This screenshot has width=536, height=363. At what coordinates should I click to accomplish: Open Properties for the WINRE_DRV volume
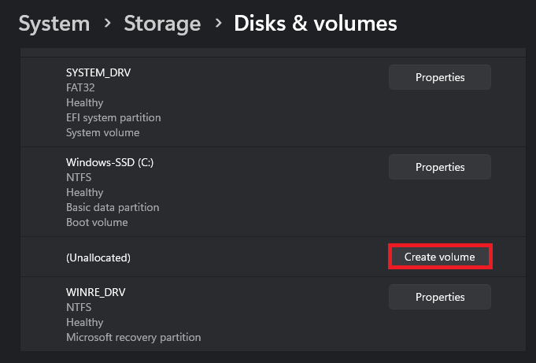pos(440,297)
